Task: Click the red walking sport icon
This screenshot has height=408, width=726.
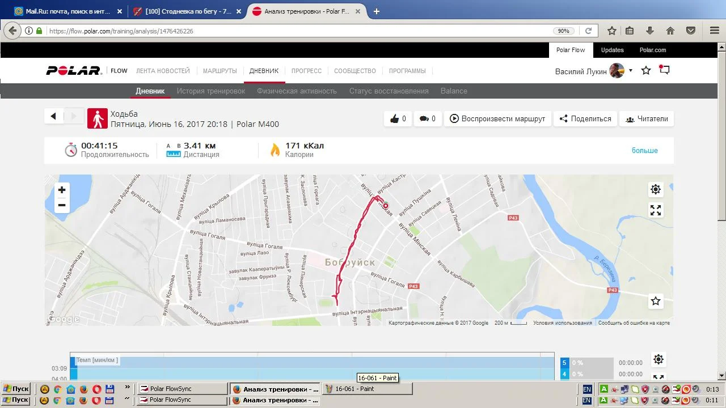Action: tap(98, 118)
